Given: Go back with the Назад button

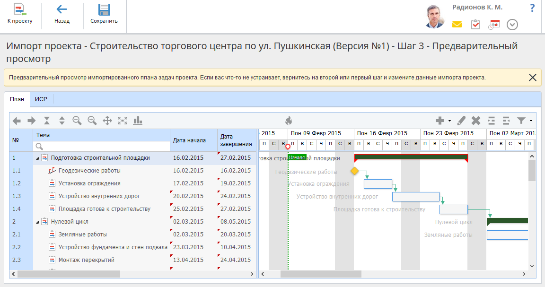Looking at the screenshot, I should [x=62, y=14].
